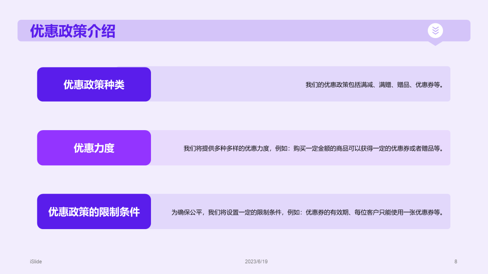The width and height of the screenshot is (488, 274).
Task: Select text 我们的优惠政策包括满减、满赠、赠品、优惠券等。
Action: pyautogui.click(x=374, y=85)
